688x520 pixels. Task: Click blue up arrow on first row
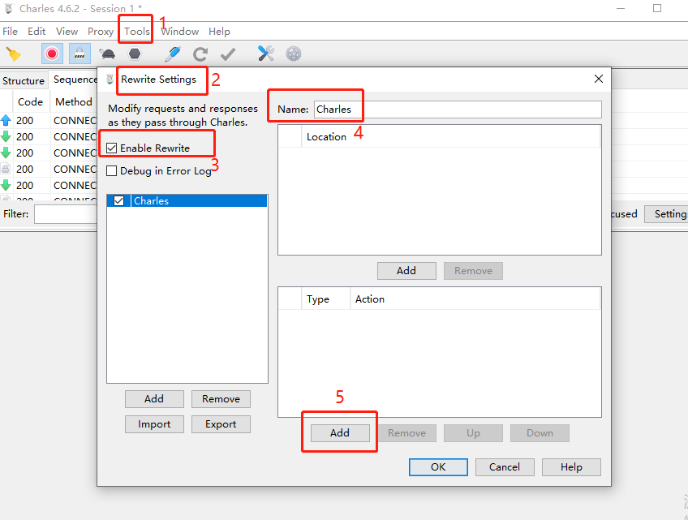(x=6, y=120)
